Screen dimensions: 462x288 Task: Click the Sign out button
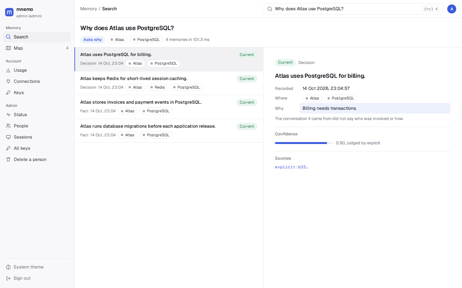point(37,278)
